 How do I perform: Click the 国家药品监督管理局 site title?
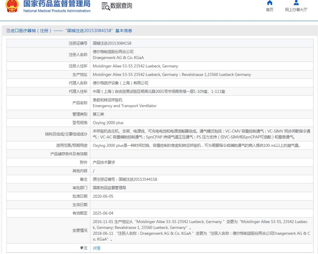point(57,4)
